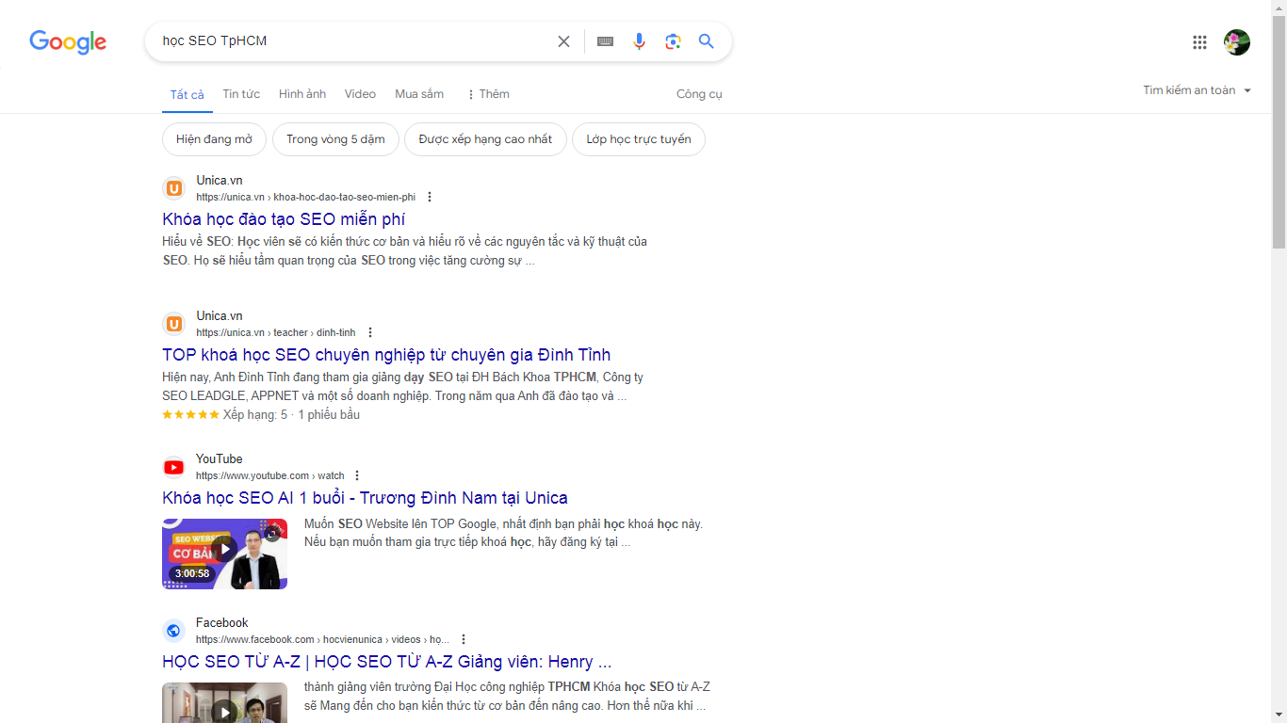Click URL unica.vn › teacher › dinh-tinh
This screenshot has height=723, width=1287.
click(276, 333)
